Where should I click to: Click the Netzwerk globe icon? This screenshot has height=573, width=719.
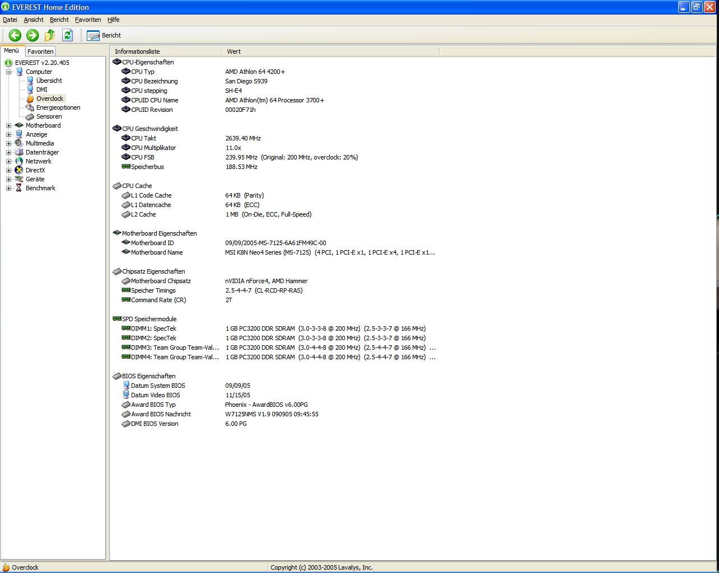coord(19,161)
